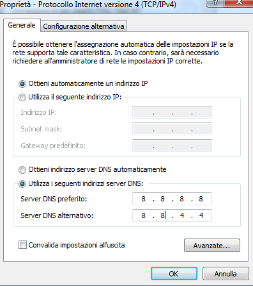Click the Server DNS preferito field
253x286 pixels.
tap(172, 199)
